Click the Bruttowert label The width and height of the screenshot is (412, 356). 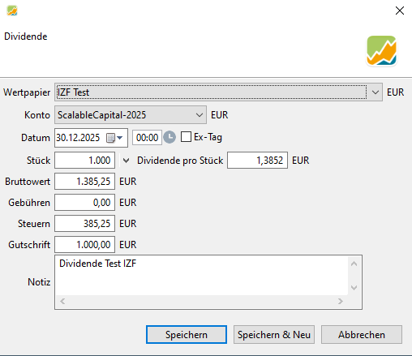tap(28, 182)
